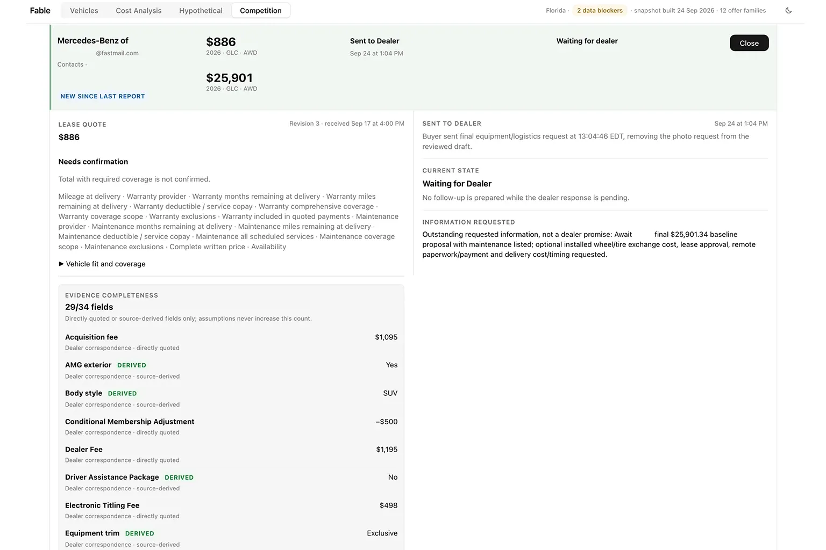Viewport: 826px width, 550px height.
Task: Select the Competition tab
Action: click(x=261, y=10)
